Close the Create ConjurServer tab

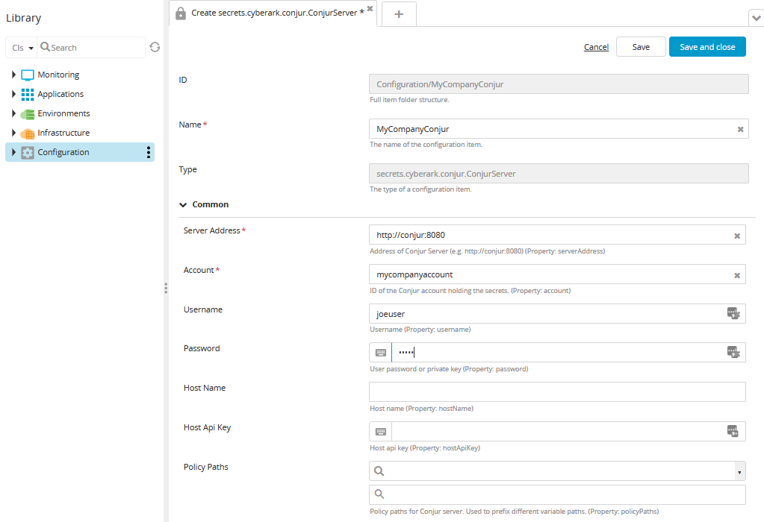pos(370,8)
